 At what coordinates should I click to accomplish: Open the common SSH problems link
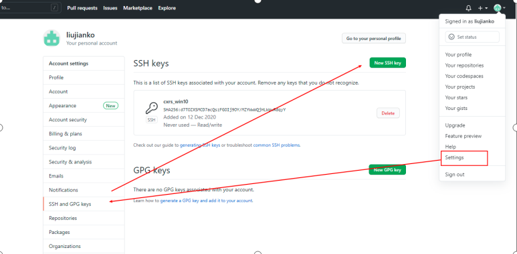click(277, 145)
